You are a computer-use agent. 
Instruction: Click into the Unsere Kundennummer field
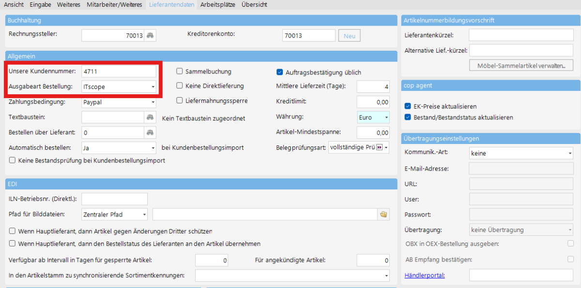click(119, 72)
